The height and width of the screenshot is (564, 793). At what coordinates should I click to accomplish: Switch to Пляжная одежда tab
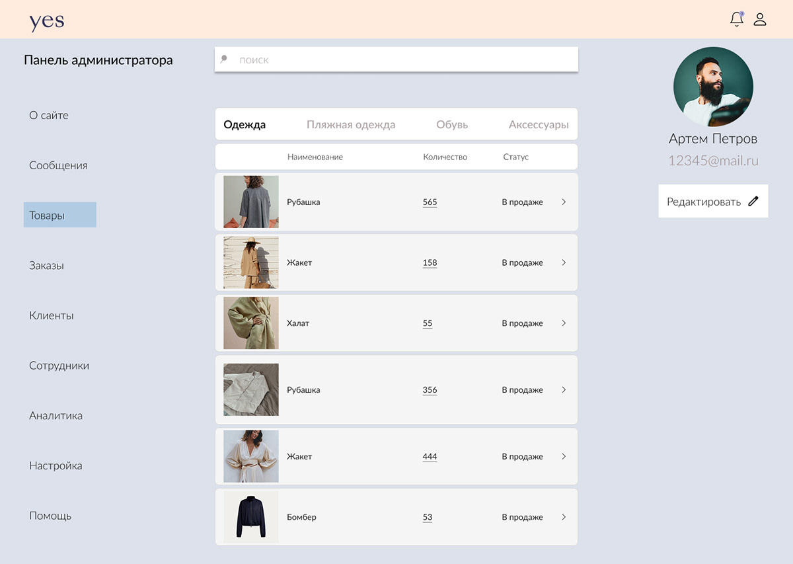click(x=351, y=124)
